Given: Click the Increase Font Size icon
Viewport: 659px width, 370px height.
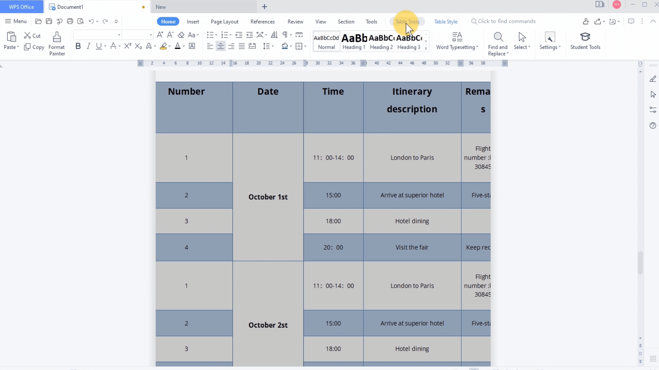Looking at the screenshot, I should point(160,35).
